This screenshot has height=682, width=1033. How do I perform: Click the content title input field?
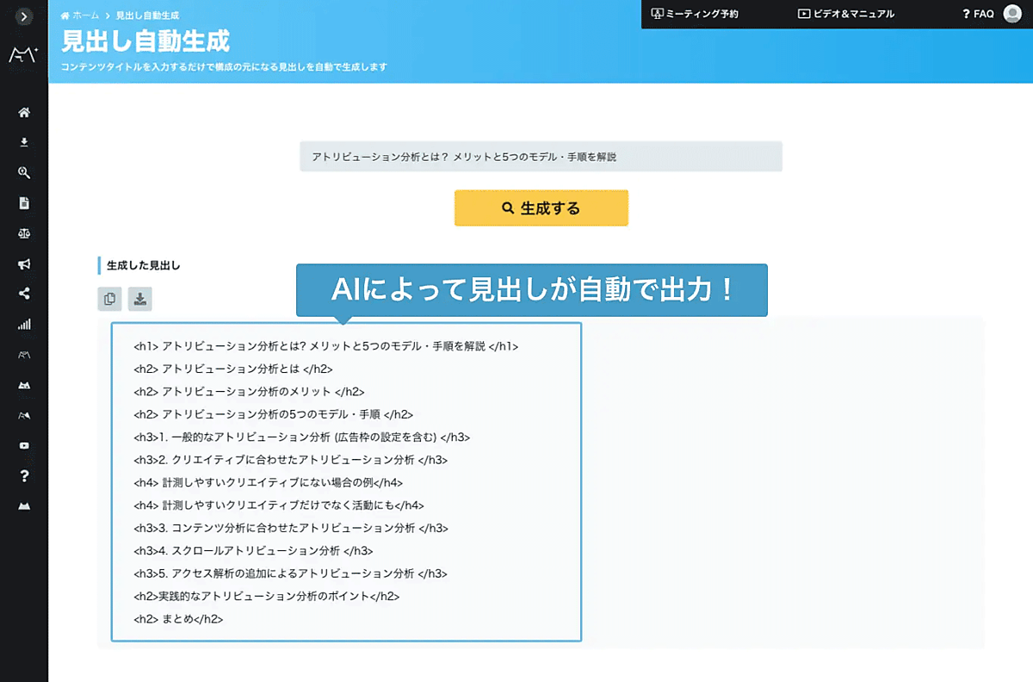(x=541, y=157)
